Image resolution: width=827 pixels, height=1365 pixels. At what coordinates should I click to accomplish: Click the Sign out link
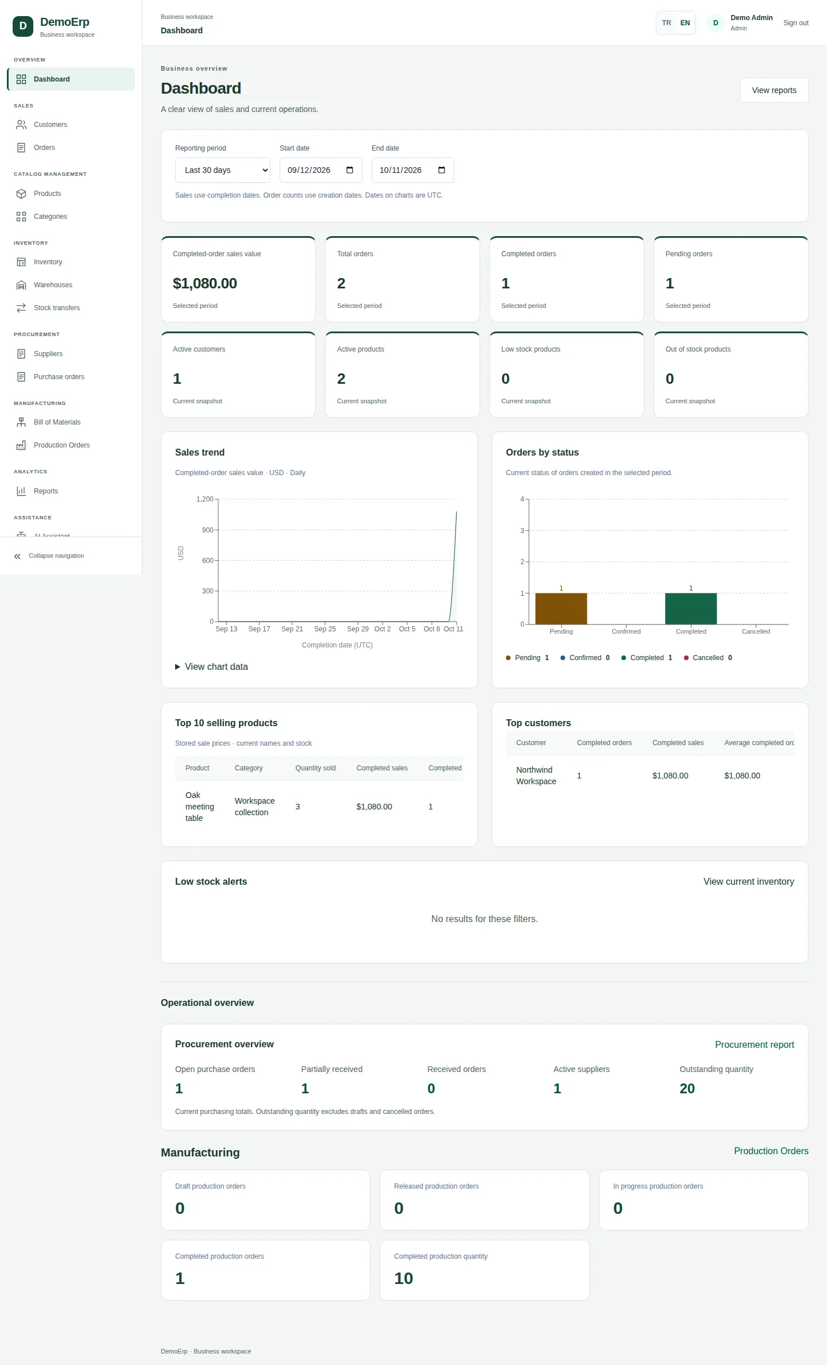coord(796,23)
